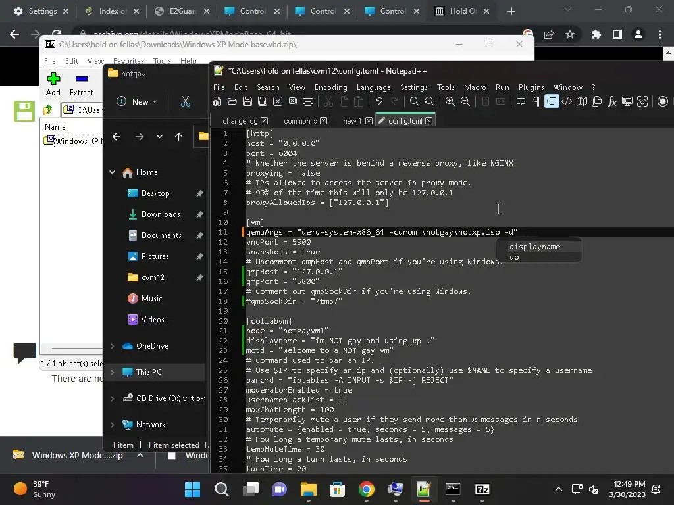Toggle word wrap in Notepad++

(x=521, y=101)
